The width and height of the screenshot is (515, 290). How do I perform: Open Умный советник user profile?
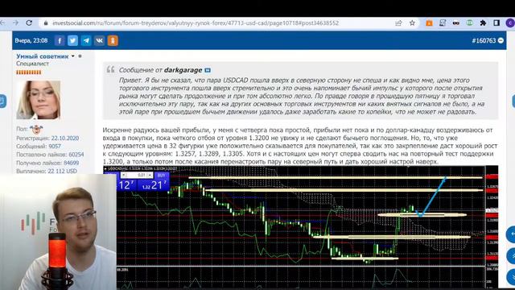43,56
